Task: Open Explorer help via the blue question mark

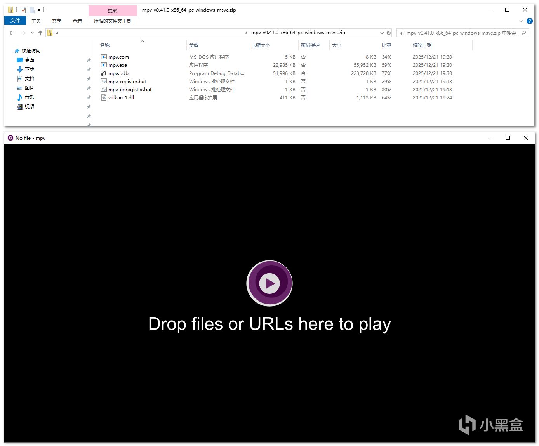Action: click(x=529, y=21)
